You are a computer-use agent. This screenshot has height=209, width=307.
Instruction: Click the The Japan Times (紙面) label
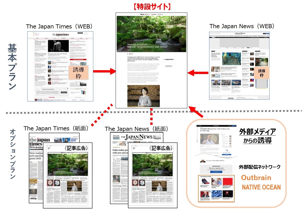point(56,128)
